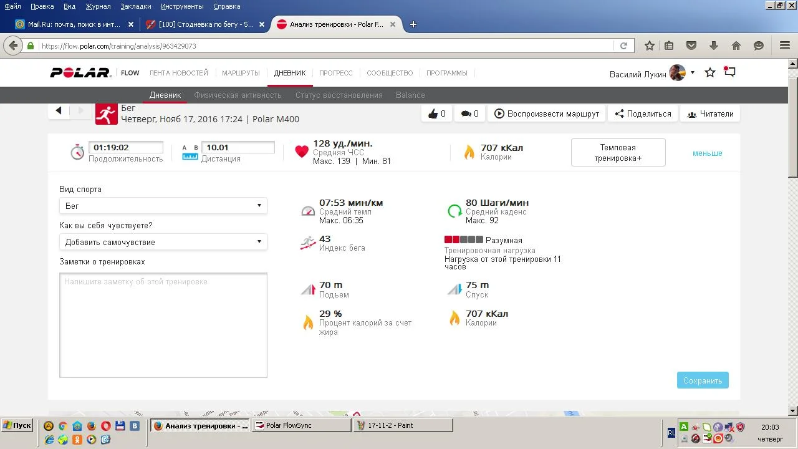The height and width of the screenshot is (449, 798).
Task: Click the red running sport icon
Action: pyautogui.click(x=107, y=113)
